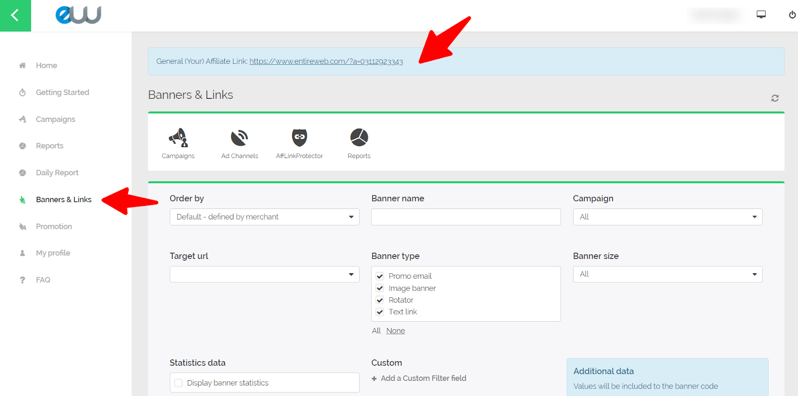Open the Order by dropdown
The width and height of the screenshot is (798, 396).
[x=264, y=217]
